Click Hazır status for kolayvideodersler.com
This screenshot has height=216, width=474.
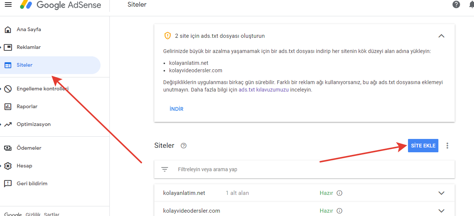click(x=326, y=211)
